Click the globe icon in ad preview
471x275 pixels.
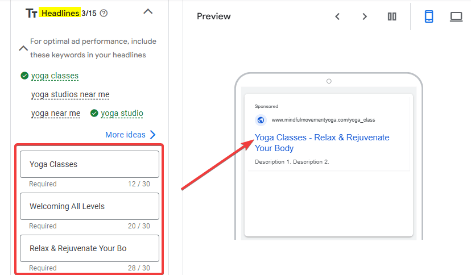261,120
